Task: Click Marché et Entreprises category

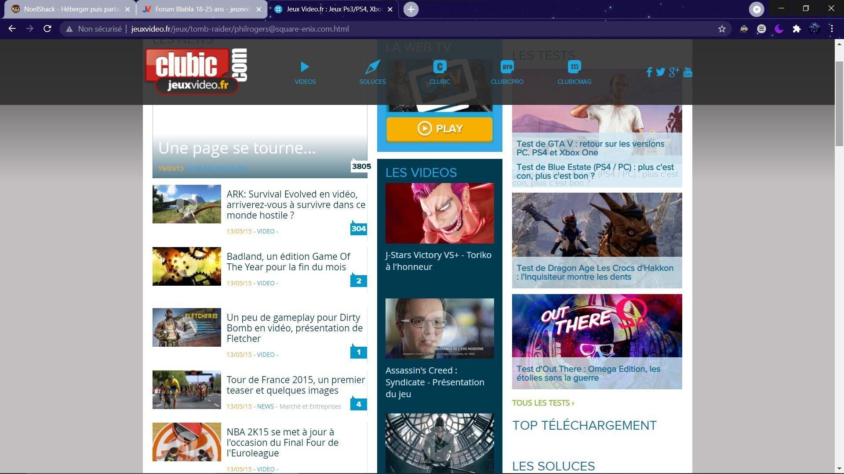Action: (310, 406)
